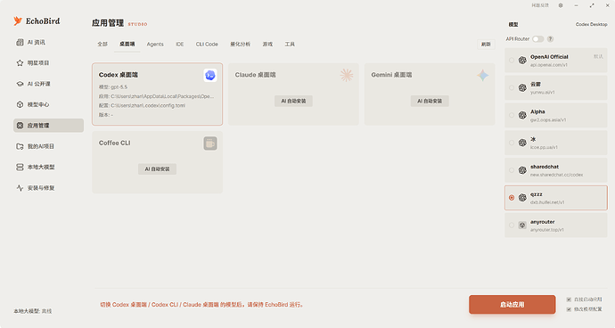Click the 应用管理 sidebar icon
Screen dimensions: 615x328
click(20, 126)
